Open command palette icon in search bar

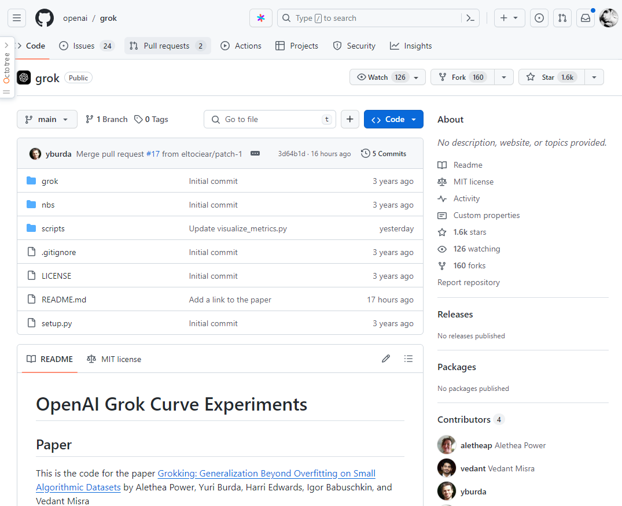pyautogui.click(x=470, y=18)
